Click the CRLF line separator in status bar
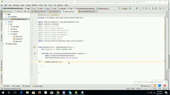Screen dimensions: 170x95 coord(133,89)
